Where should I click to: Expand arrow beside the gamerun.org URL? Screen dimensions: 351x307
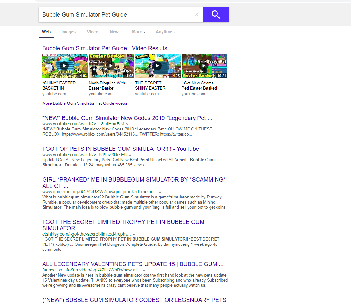160,192
